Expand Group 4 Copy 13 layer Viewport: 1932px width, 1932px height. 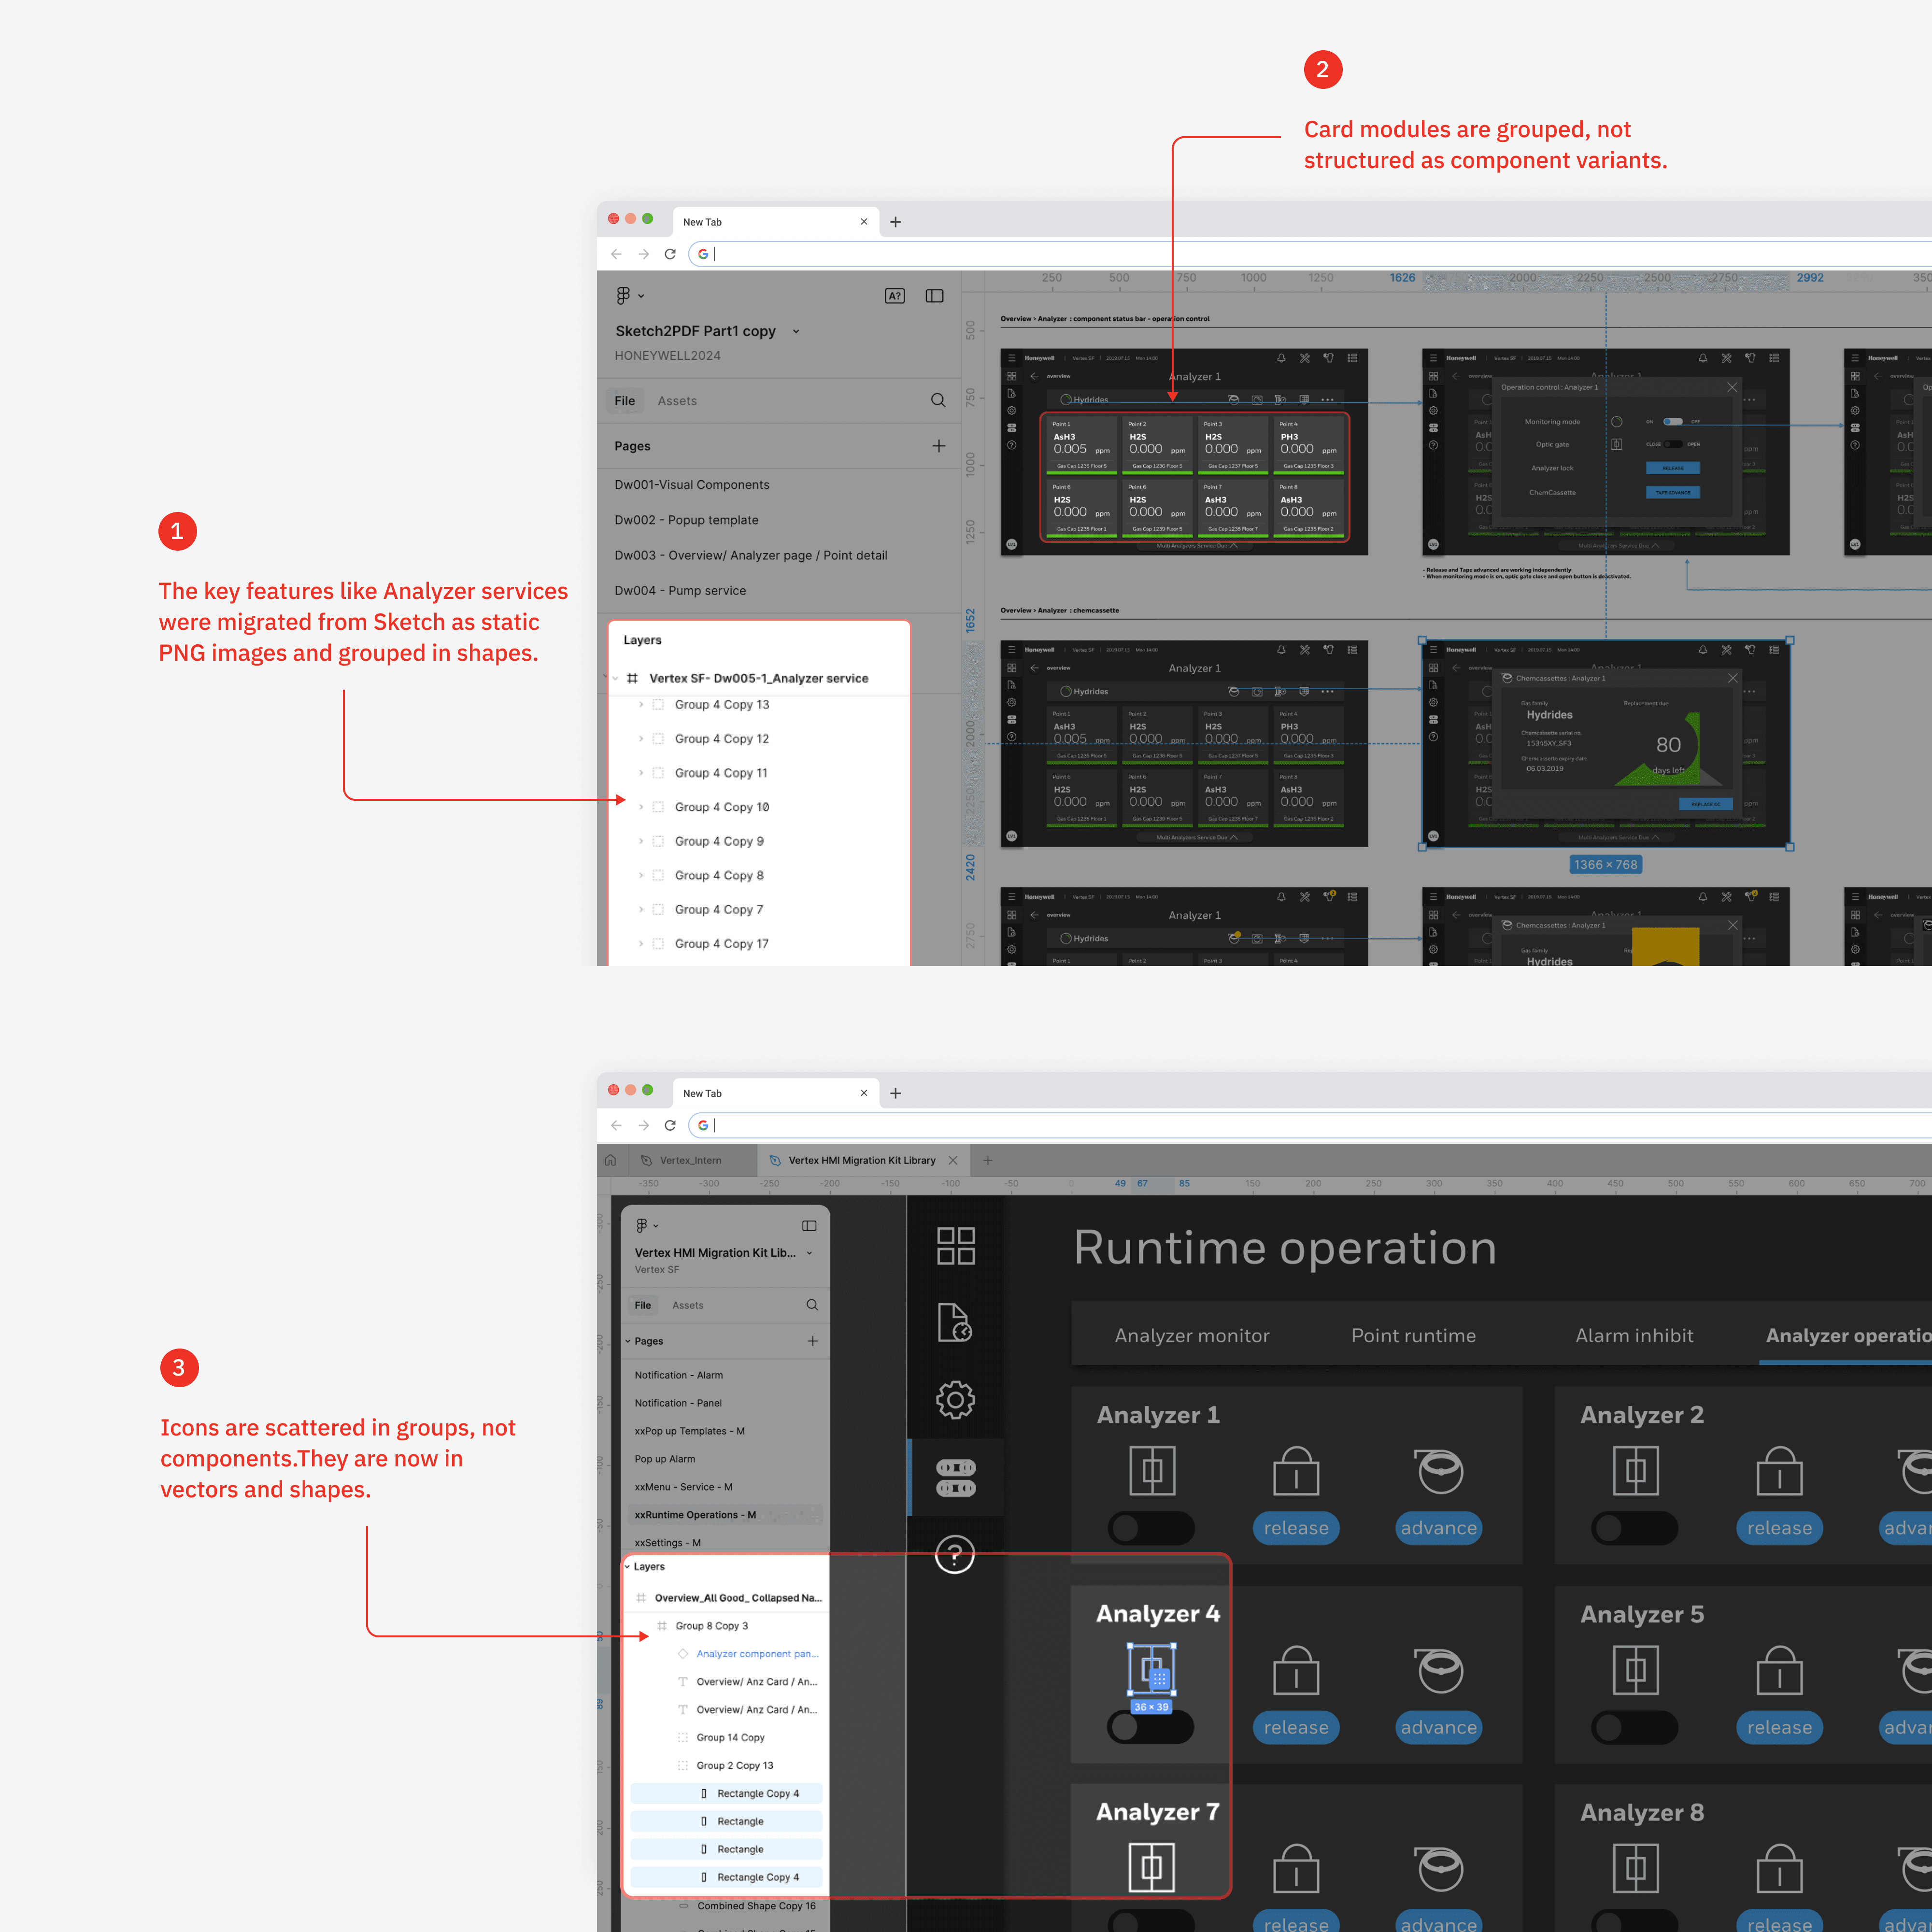click(641, 705)
